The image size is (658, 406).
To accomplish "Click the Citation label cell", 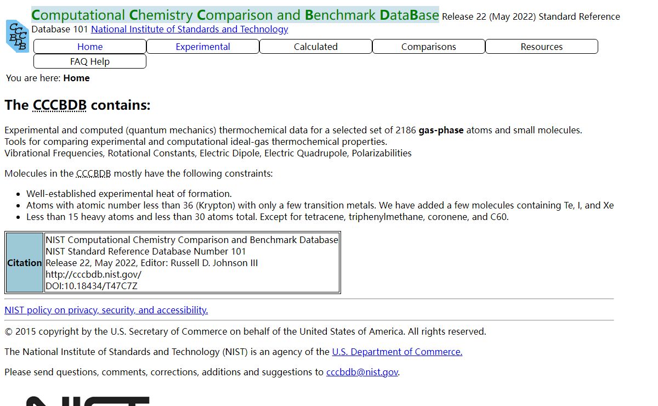I will pyautogui.click(x=25, y=263).
